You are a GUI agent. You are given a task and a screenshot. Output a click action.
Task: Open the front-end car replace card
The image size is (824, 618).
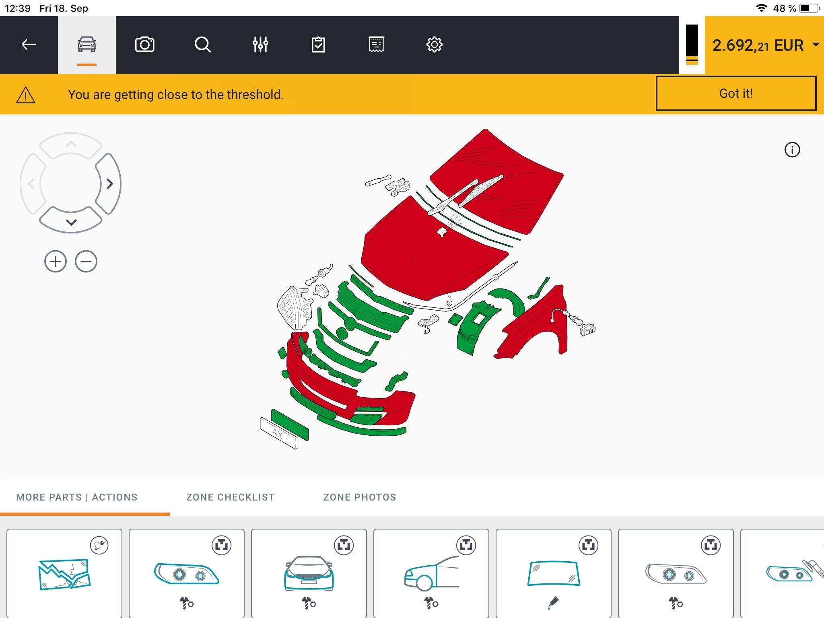tap(309, 573)
